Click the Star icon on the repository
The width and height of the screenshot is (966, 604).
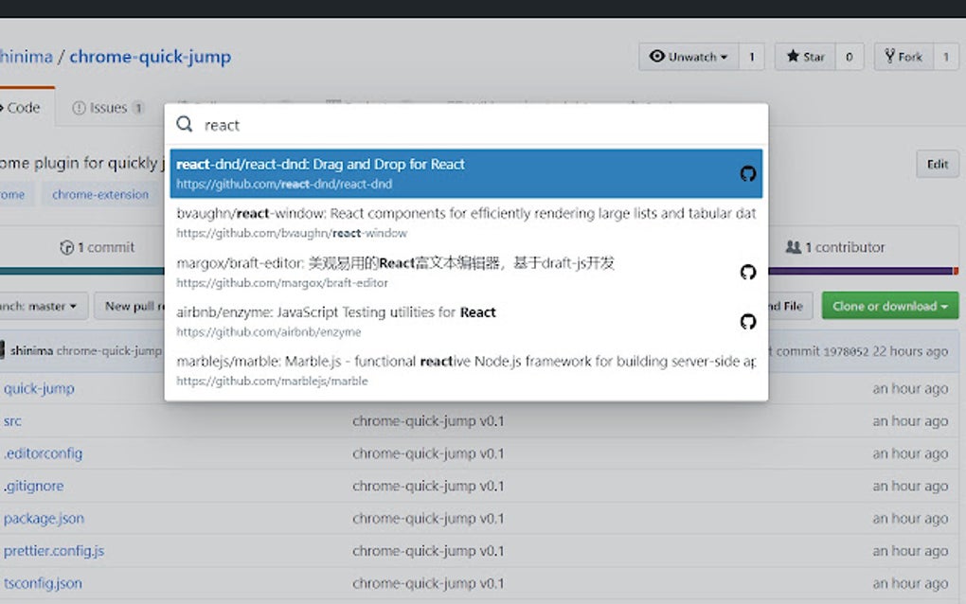pos(793,56)
